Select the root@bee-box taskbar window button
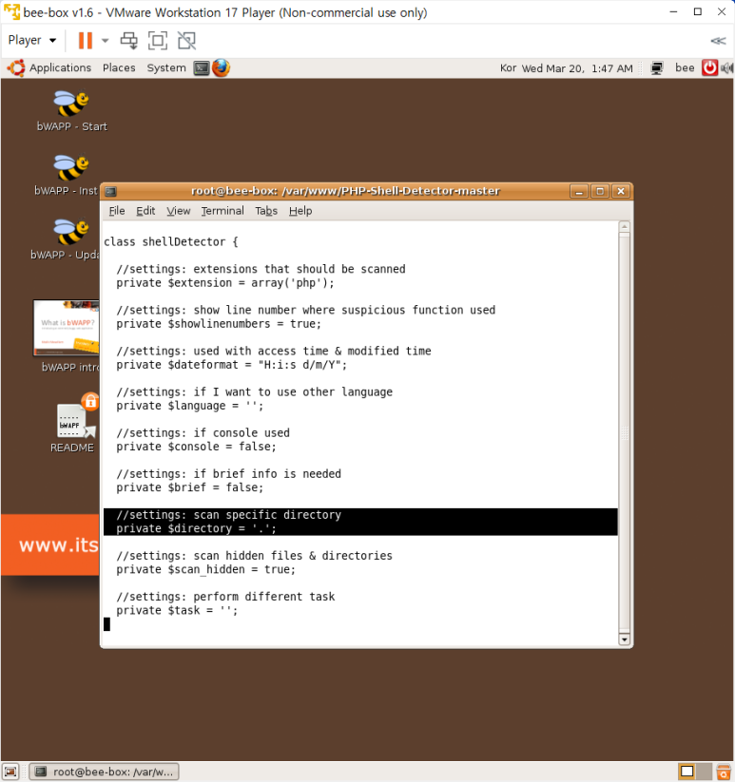 105,772
